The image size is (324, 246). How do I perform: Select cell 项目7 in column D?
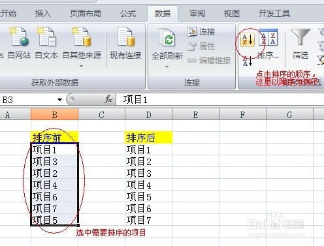tap(148, 220)
